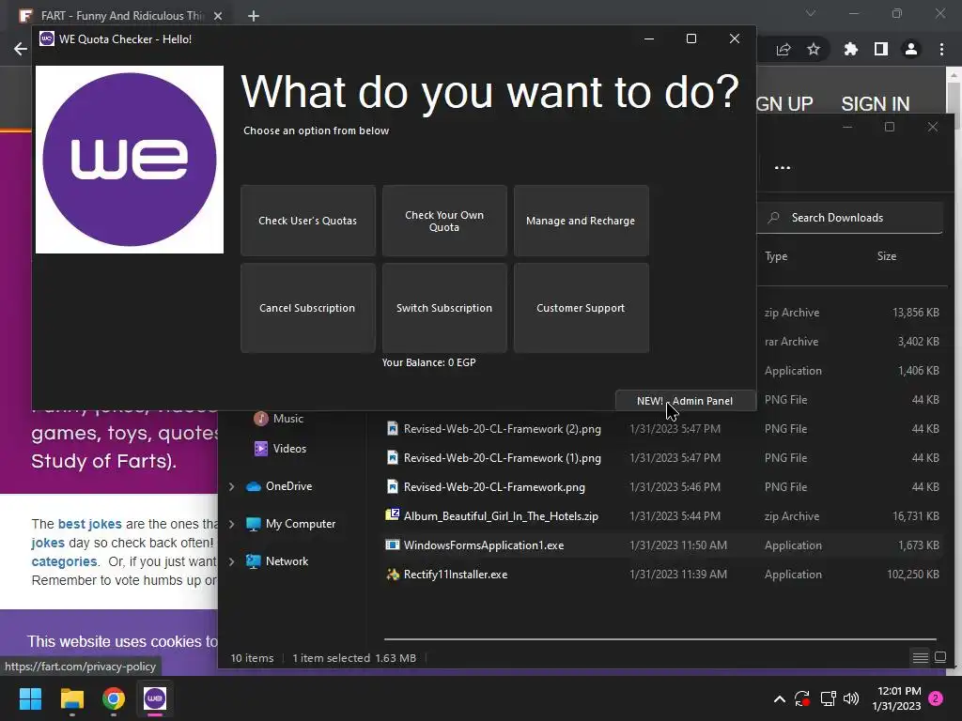Select Revised-Web-20-CL-Framework (1).png
This screenshot has height=721, width=962.
[x=503, y=458]
